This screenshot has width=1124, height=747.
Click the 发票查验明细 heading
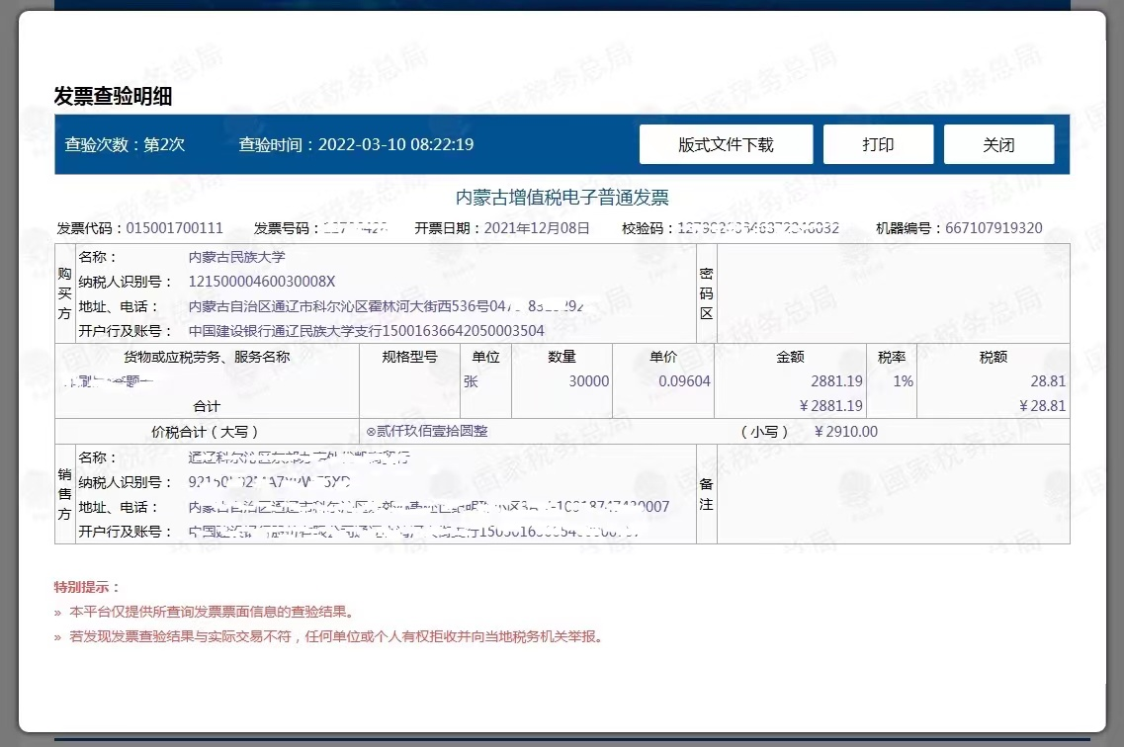point(113,96)
